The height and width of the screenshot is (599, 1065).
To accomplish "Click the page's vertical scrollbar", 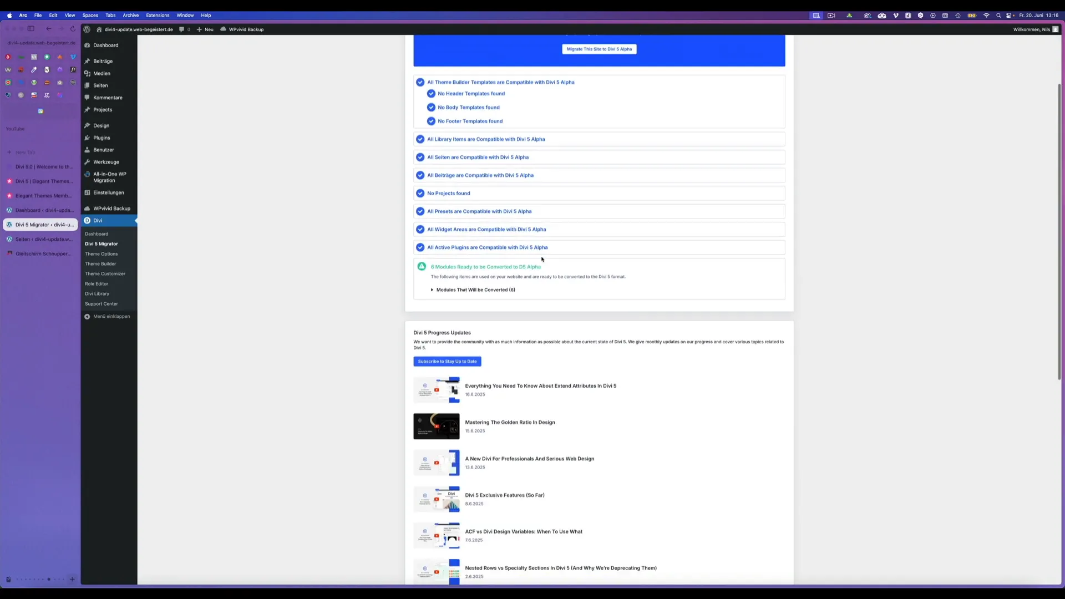I will coord(1059,232).
